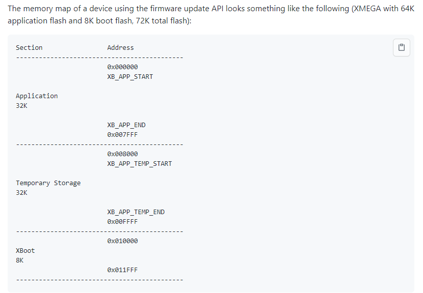Click the Section column header text

pyautogui.click(x=29, y=48)
